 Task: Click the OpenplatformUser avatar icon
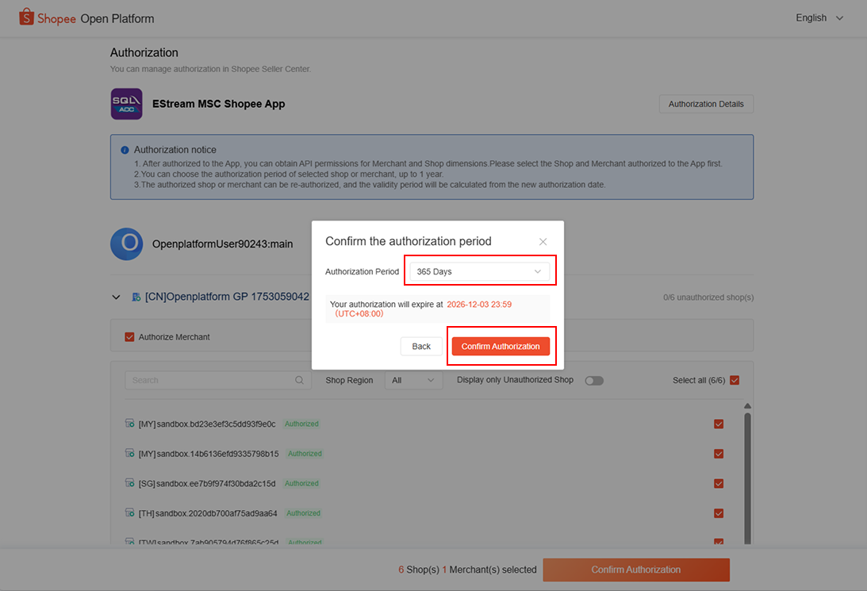click(127, 244)
